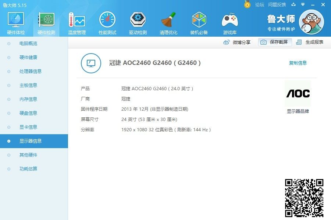Open the 游戏库 gamepad icon

pos(229,21)
